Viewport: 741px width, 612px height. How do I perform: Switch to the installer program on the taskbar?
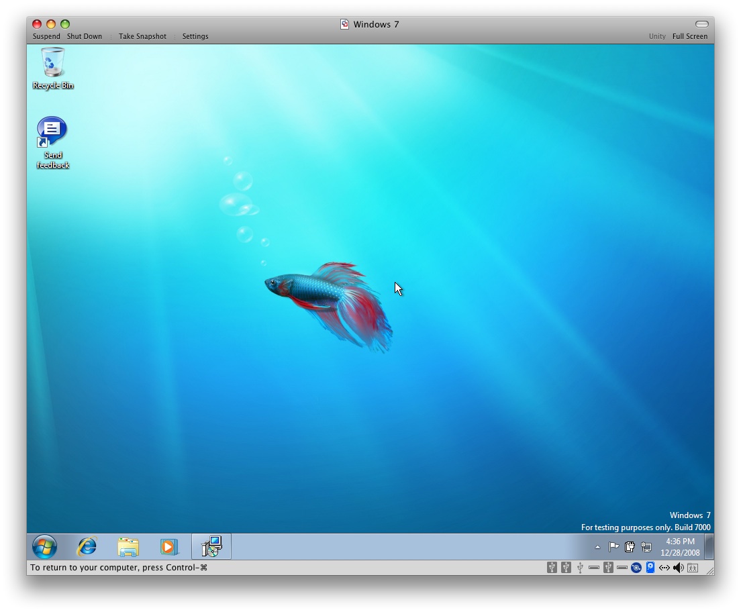point(211,546)
